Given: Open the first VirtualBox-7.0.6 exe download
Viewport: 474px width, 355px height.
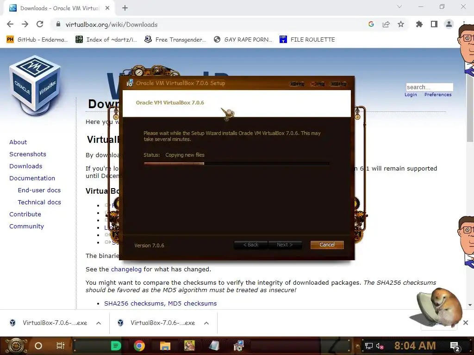Looking at the screenshot, I should point(49,323).
